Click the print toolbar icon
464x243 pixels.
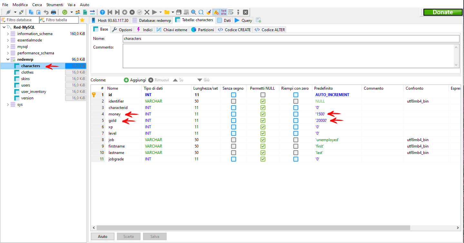coord(53,12)
